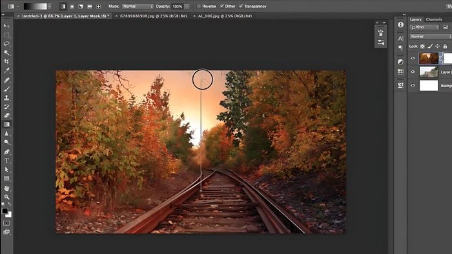This screenshot has height=254, width=452.
Task: Choose Angle Gradient style
Action: coord(81,6)
